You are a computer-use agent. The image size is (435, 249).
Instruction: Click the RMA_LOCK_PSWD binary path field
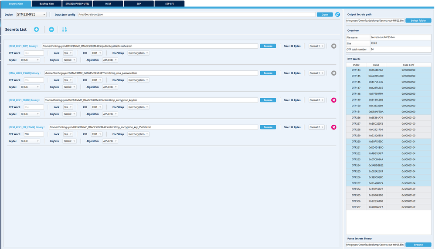(x=151, y=73)
